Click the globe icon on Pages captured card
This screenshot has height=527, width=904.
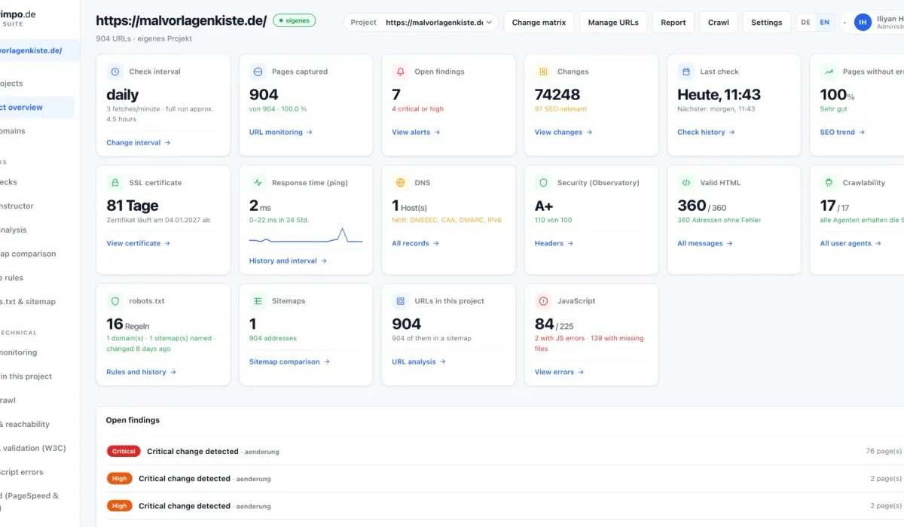pos(258,72)
